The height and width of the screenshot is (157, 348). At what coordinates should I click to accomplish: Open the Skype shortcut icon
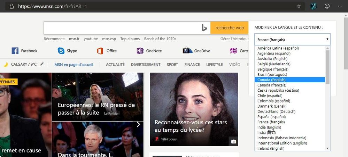[61, 51]
